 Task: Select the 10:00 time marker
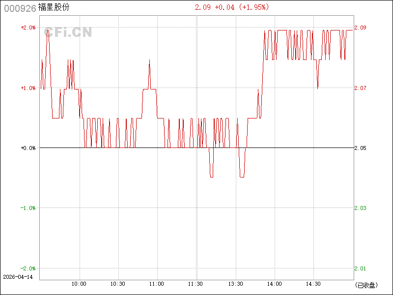click(x=79, y=284)
